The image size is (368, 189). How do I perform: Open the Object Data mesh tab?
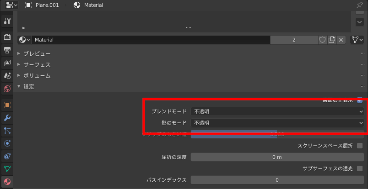coord(7,168)
